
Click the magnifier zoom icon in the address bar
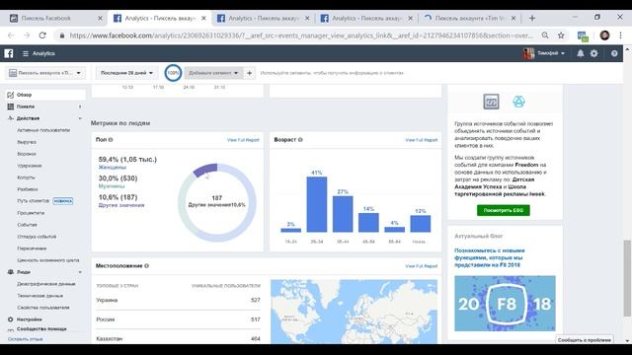545,35
